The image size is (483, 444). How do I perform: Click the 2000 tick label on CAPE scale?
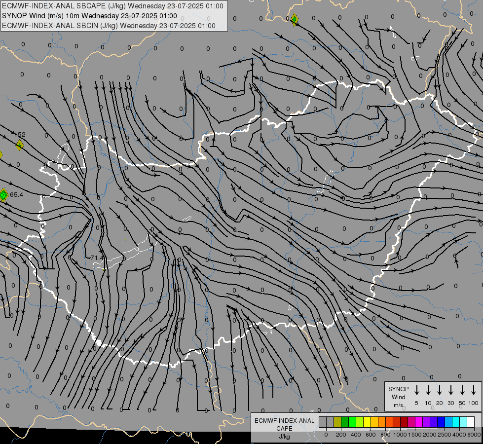tap(430, 435)
